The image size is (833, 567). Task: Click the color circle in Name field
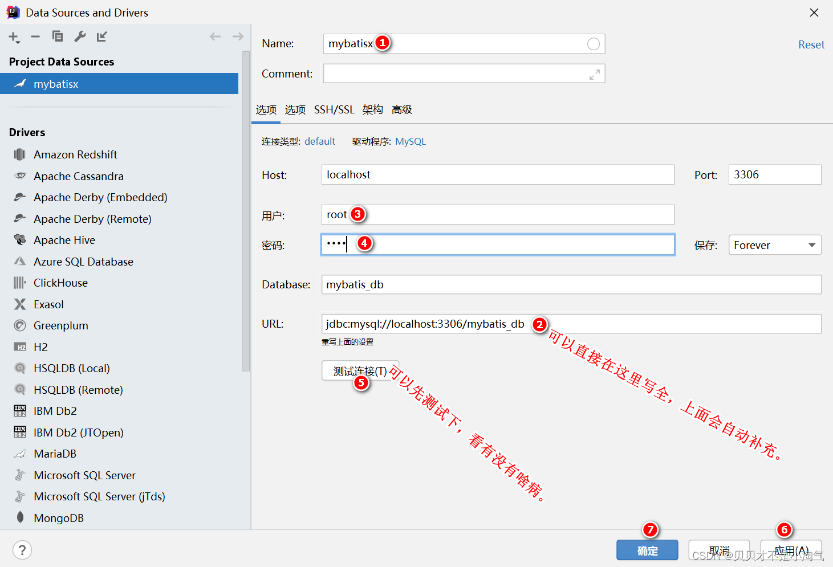(594, 44)
